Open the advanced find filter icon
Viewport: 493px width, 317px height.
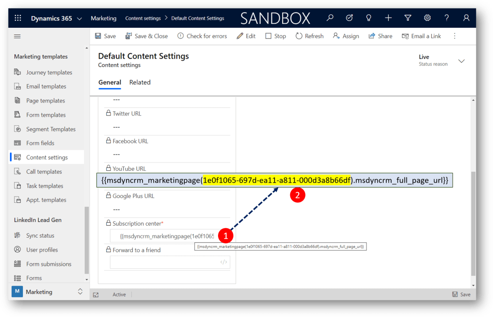(x=408, y=18)
